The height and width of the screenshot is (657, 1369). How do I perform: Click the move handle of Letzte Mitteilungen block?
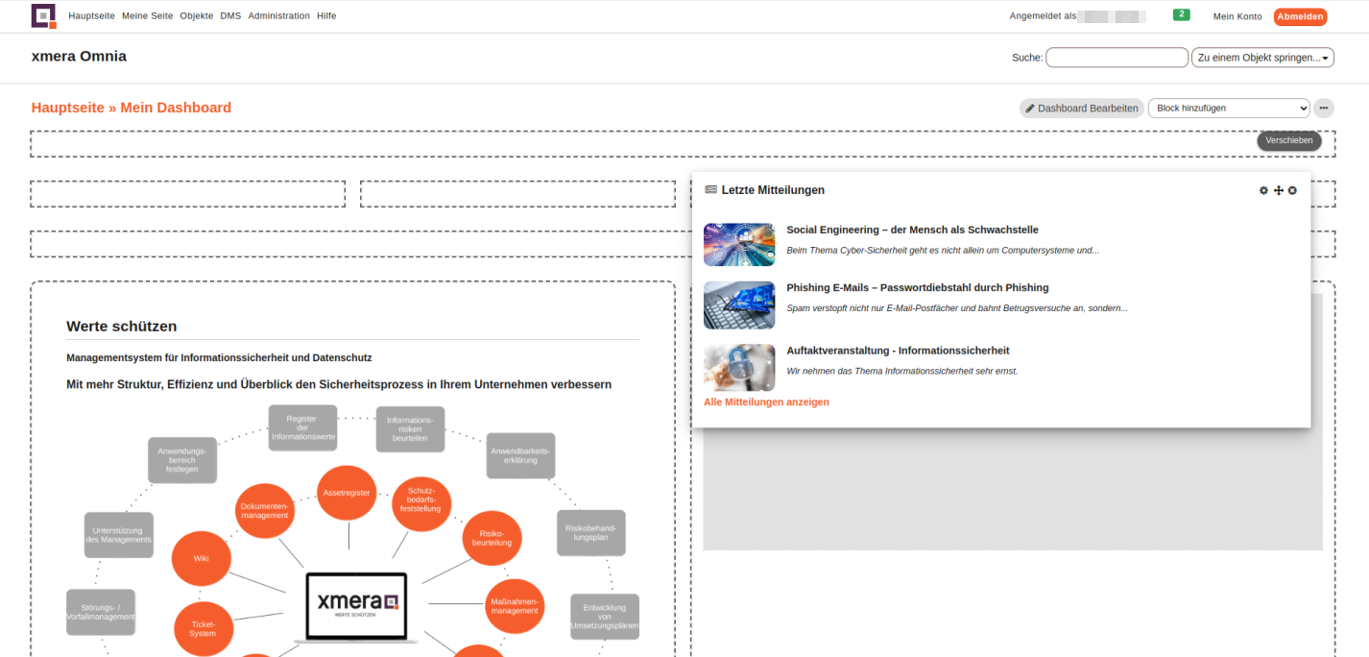1278,191
